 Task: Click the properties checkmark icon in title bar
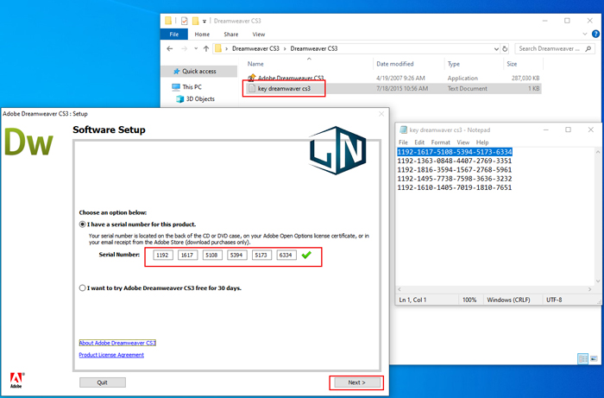click(x=184, y=21)
